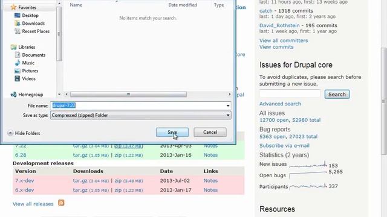Image resolution: width=387 pixels, height=217 pixels.
Task: Open Notes for the 6.28 release
Action: (x=210, y=155)
